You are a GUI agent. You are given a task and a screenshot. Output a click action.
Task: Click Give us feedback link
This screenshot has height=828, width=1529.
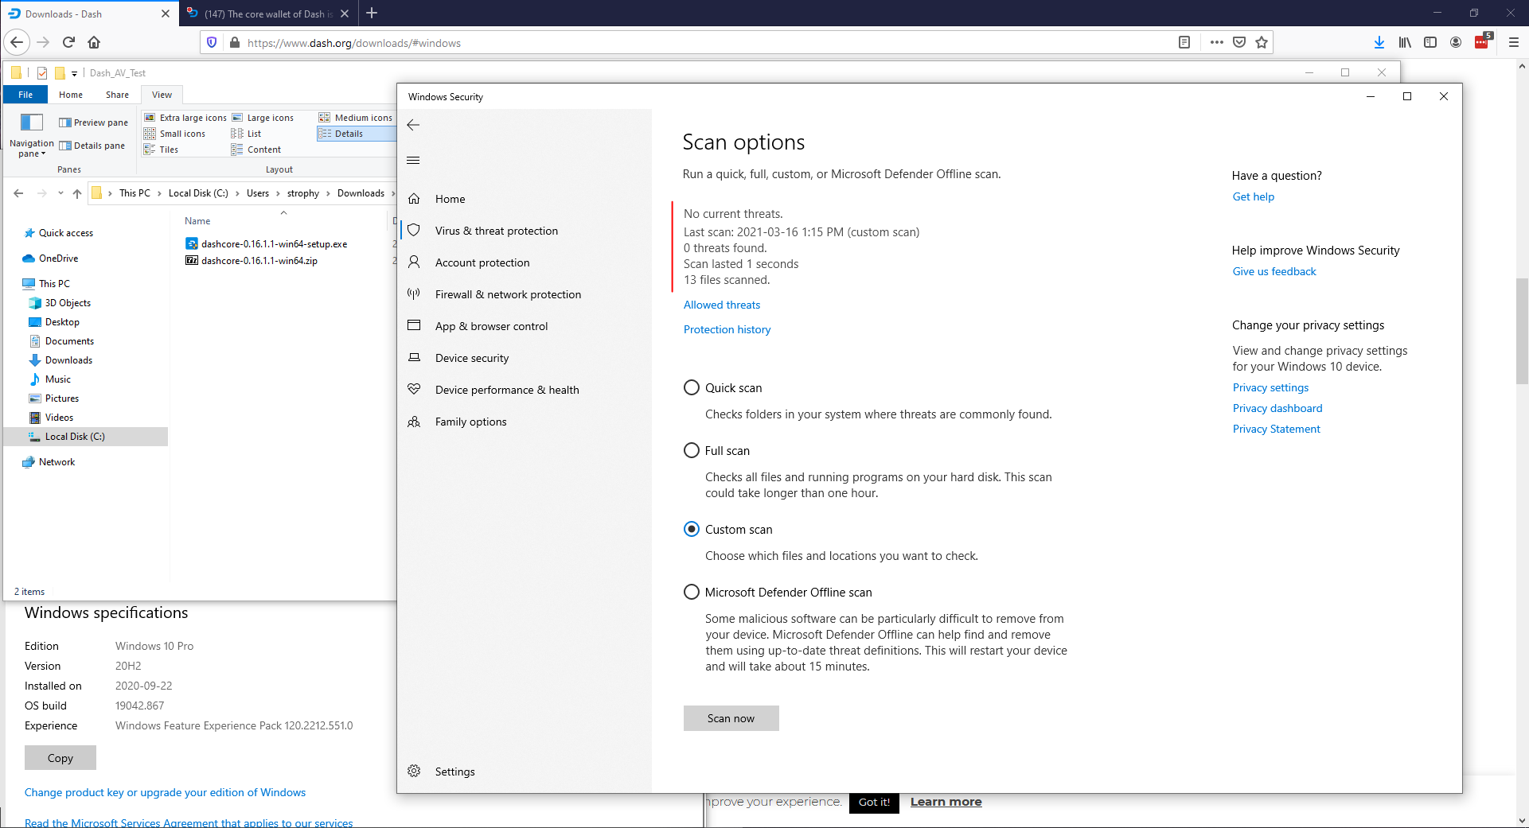coord(1274,271)
